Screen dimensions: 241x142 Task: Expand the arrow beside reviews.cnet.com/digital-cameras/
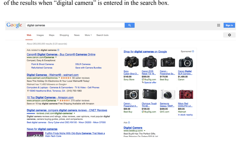pos(74,113)
